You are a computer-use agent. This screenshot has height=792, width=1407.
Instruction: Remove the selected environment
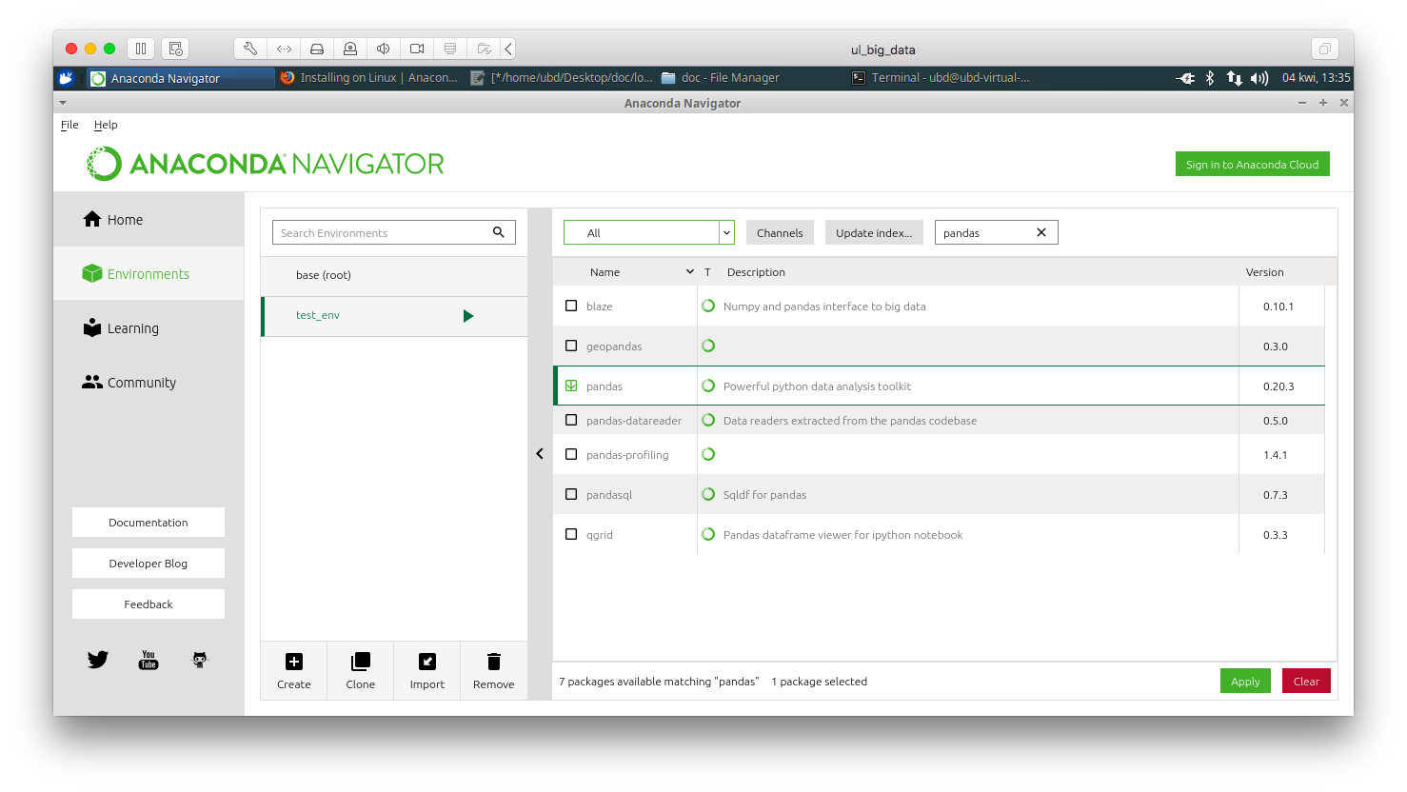coord(494,671)
